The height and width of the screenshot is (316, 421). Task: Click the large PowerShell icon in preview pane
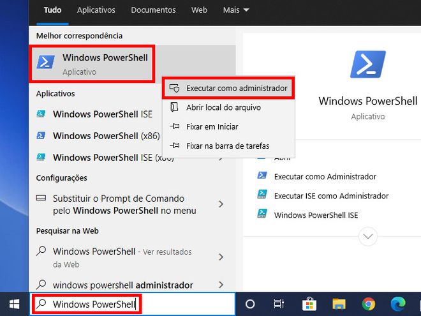coord(368,64)
